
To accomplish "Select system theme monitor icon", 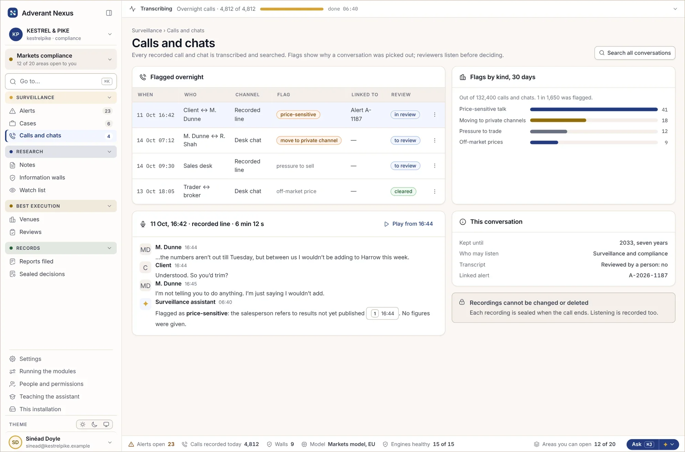I will (106, 424).
